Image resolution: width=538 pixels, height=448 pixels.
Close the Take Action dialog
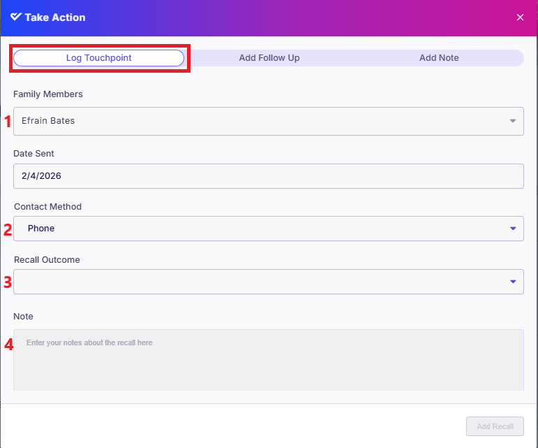pos(520,17)
